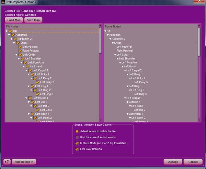The image size is (206, 169).
Task: Click the Save Map button
Action: click(x=33, y=20)
